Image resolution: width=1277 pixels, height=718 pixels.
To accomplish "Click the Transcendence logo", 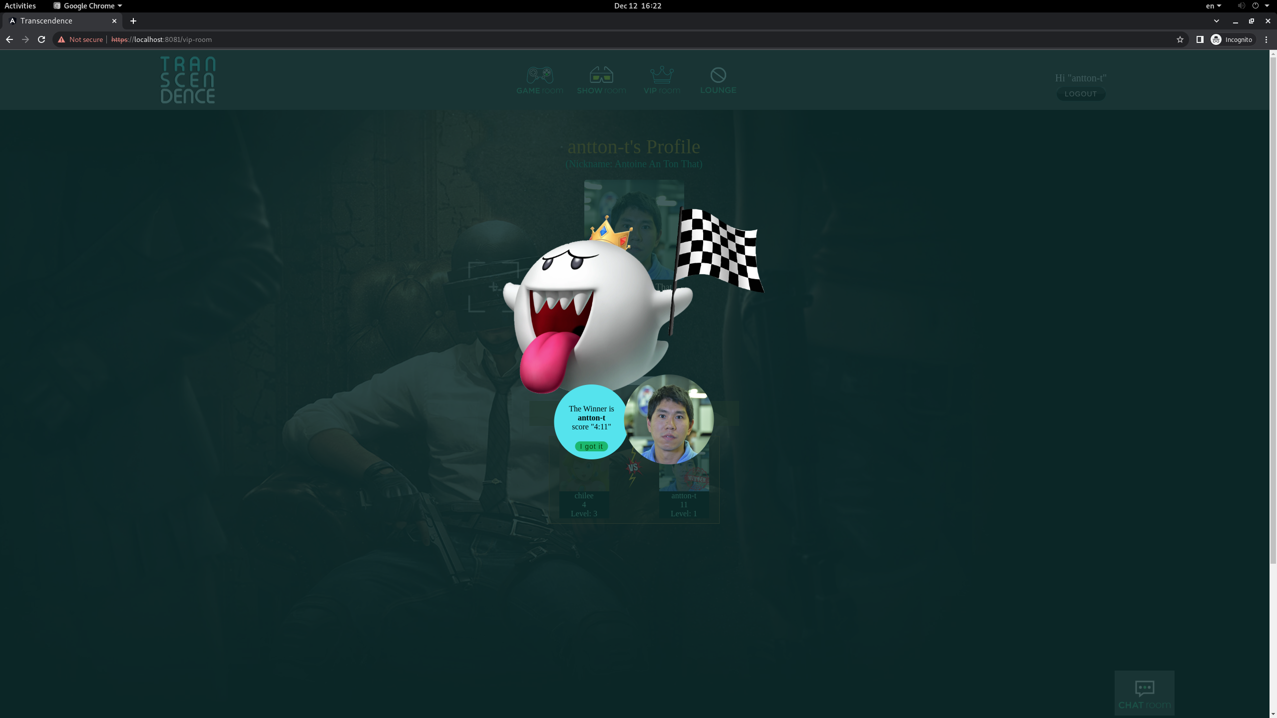I will 188,80.
